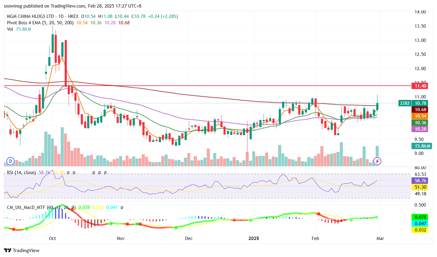Screen dimensions: 437x257
Task: Click the 12.00 price axis tick
Action: [420, 69]
